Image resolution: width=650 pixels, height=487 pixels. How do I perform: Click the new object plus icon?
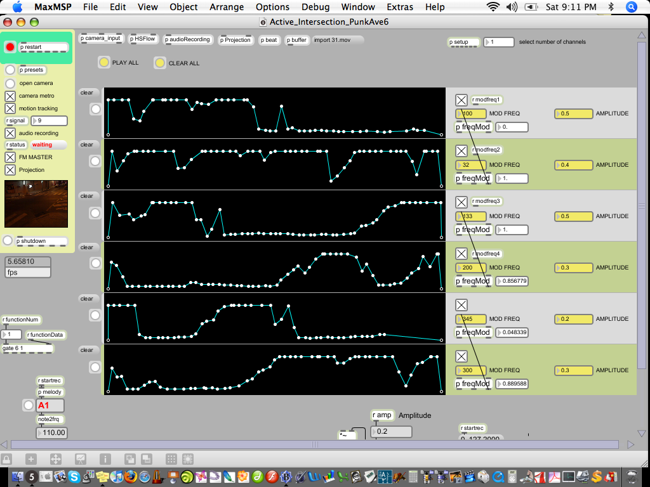tap(30, 459)
